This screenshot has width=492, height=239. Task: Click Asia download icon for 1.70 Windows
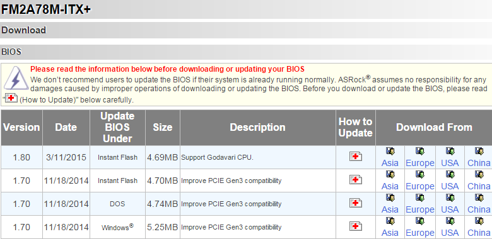click(390, 221)
